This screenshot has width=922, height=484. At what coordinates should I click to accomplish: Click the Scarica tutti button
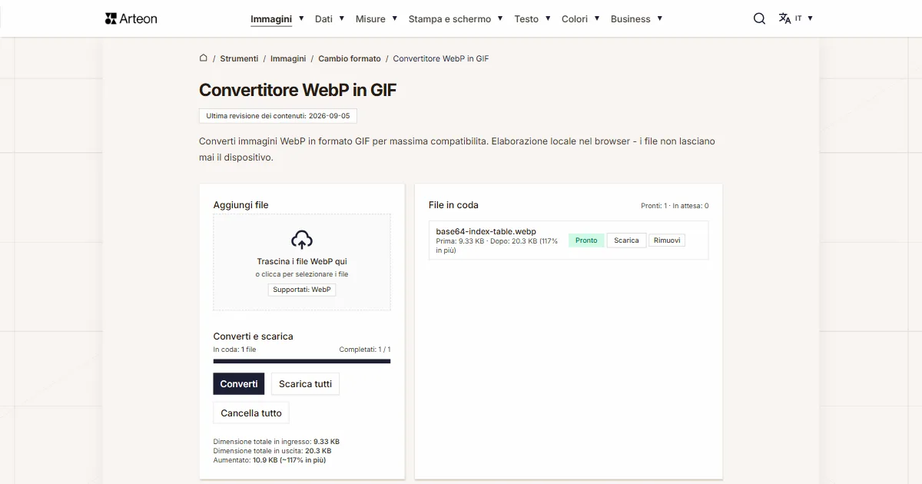pos(305,383)
